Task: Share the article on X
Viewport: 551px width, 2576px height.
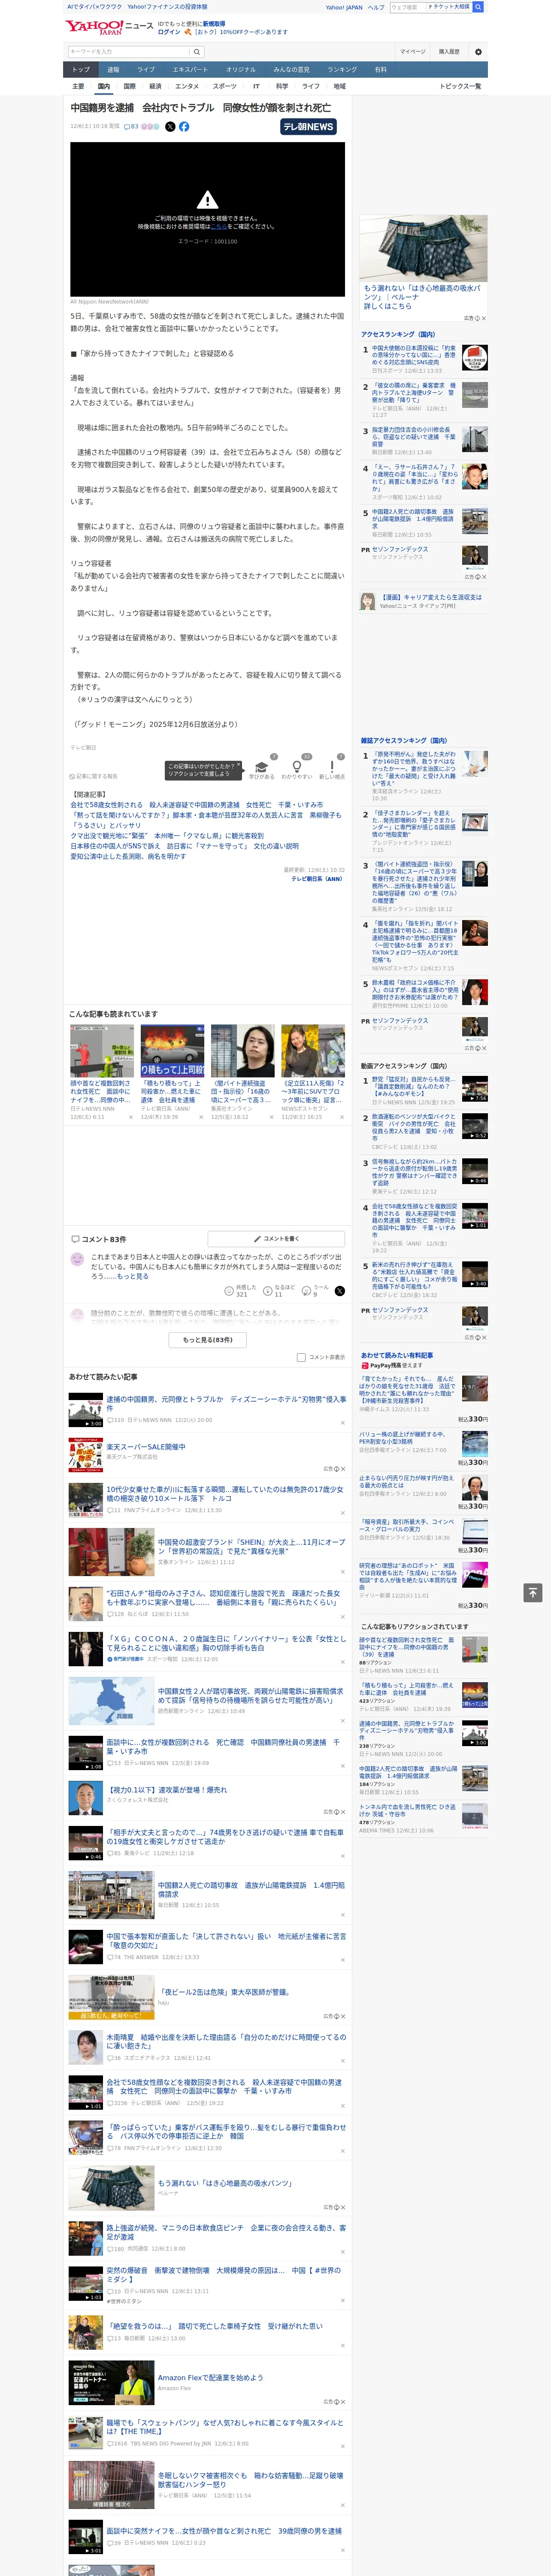Action: click(x=170, y=127)
